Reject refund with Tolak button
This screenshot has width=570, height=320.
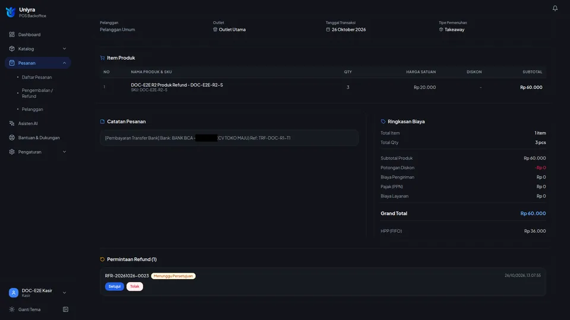tap(135, 286)
